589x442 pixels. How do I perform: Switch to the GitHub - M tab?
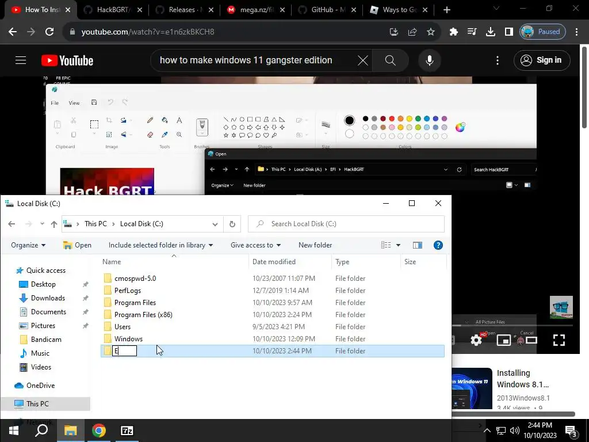[x=327, y=10]
